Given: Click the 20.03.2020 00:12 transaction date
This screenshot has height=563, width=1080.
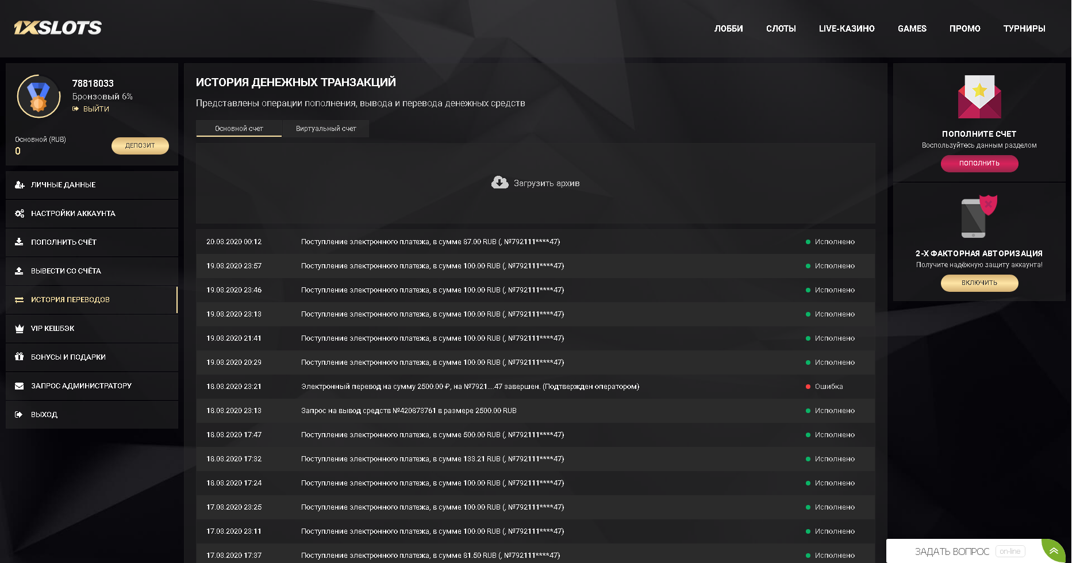Looking at the screenshot, I should (234, 242).
